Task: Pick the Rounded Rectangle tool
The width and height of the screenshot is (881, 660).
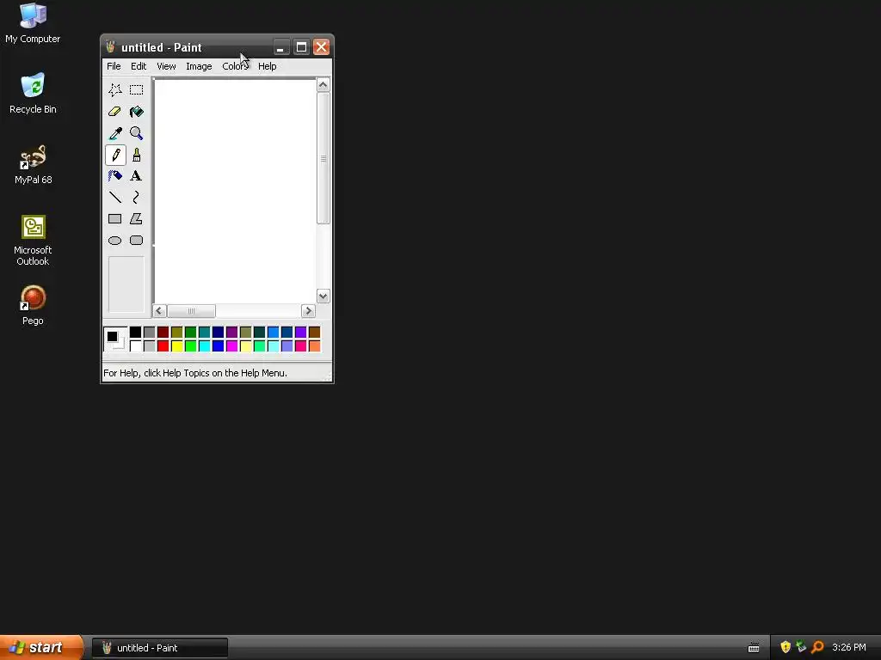Action: pyautogui.click(x=136, y=241)
